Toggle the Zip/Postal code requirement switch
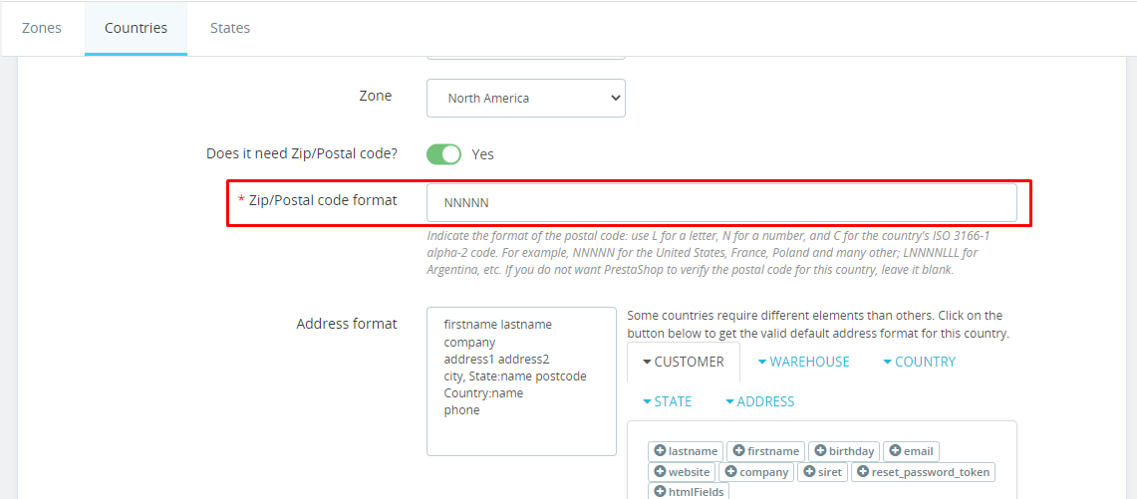This screenshot has width=1137, height=499. coord(443,154)
